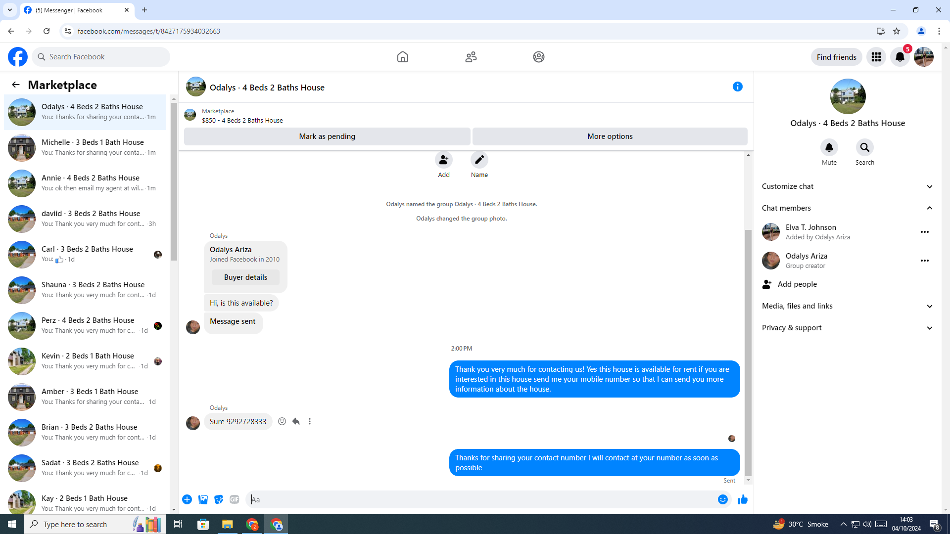
Task: Expand Privacy & support section
Action: 848,328
